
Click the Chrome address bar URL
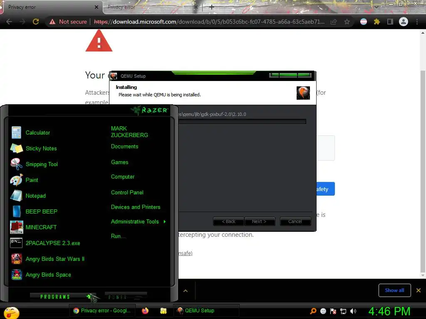[209, 22]
